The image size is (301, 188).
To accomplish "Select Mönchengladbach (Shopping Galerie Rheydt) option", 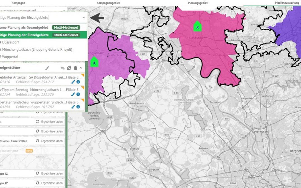I will click(36, 49).
